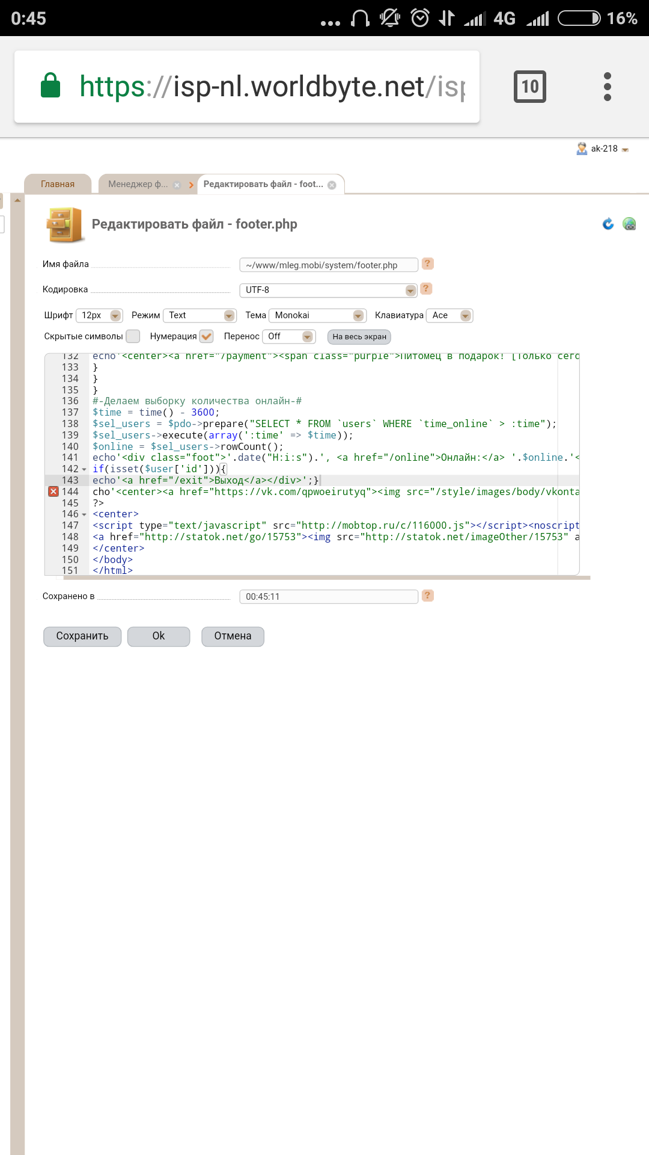The width and height of the screenshot is (649, 1155).
Task: Click help icon beside UTF-8 encoding
Action: pyautogui.click(x=426, y=289)
